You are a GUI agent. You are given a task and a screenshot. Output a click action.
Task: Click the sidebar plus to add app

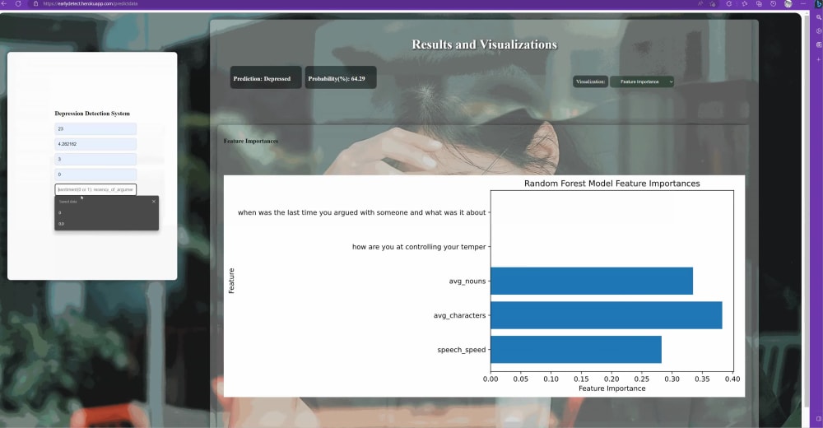click(818, 59)
